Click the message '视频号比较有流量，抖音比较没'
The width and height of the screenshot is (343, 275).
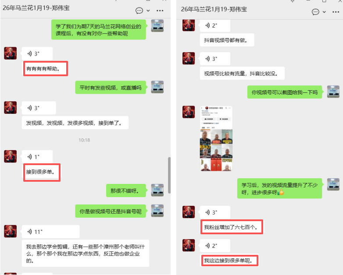242,74
